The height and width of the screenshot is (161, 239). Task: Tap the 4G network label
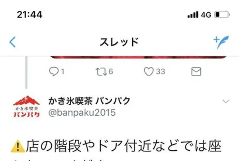pos(206,15)
